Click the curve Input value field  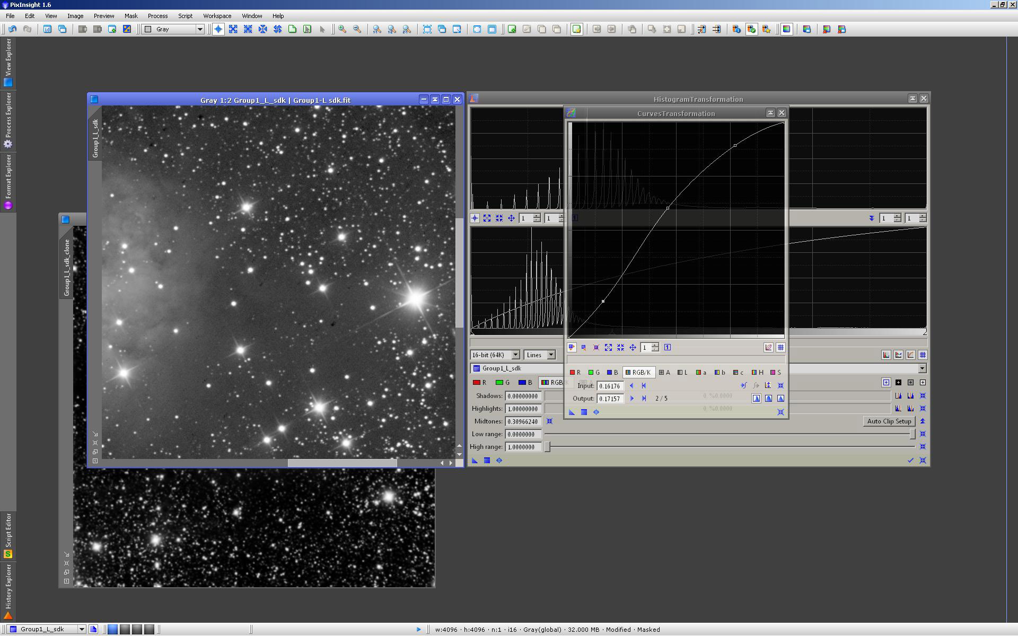point(610,386)
